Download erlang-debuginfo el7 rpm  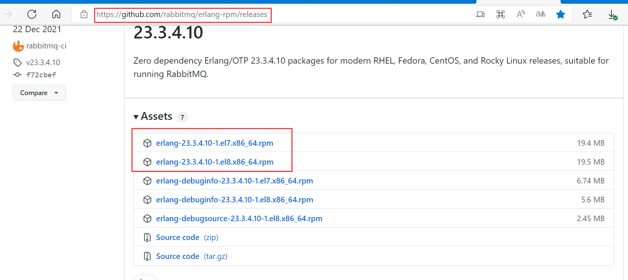234,181
